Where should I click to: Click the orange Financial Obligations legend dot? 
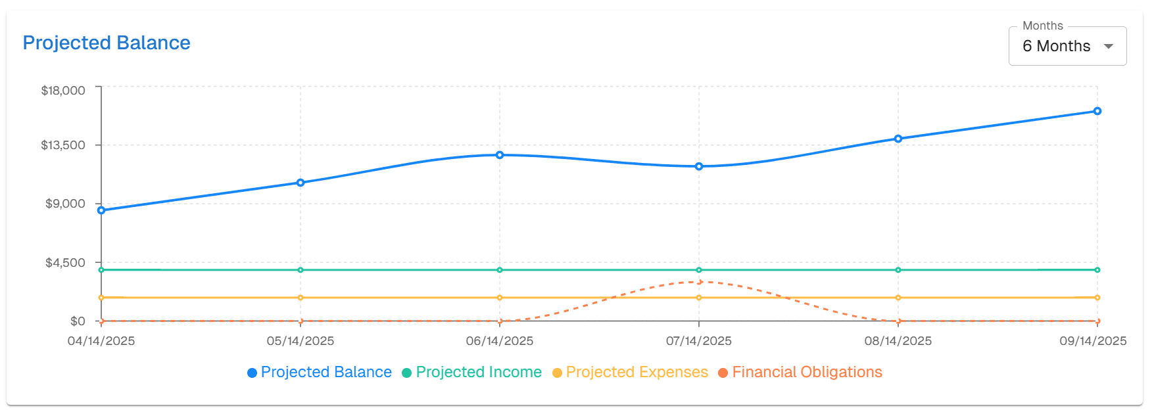pyautogui.click(x=723, y=372)
